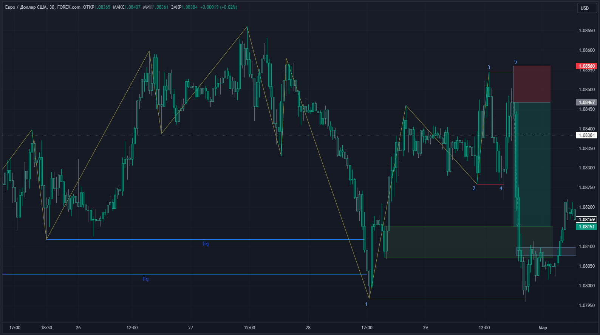Click the 1.08250 price axis label
Screen dimensions: 600x335
[x=587, y=188]
